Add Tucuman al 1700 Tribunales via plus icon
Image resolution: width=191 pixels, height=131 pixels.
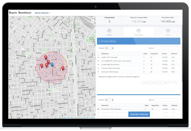point(98,109)
